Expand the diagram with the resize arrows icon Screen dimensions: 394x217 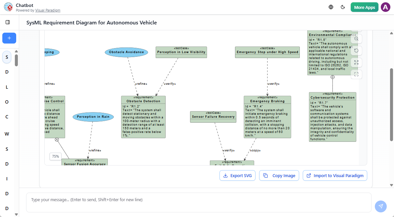pos(356,62)
